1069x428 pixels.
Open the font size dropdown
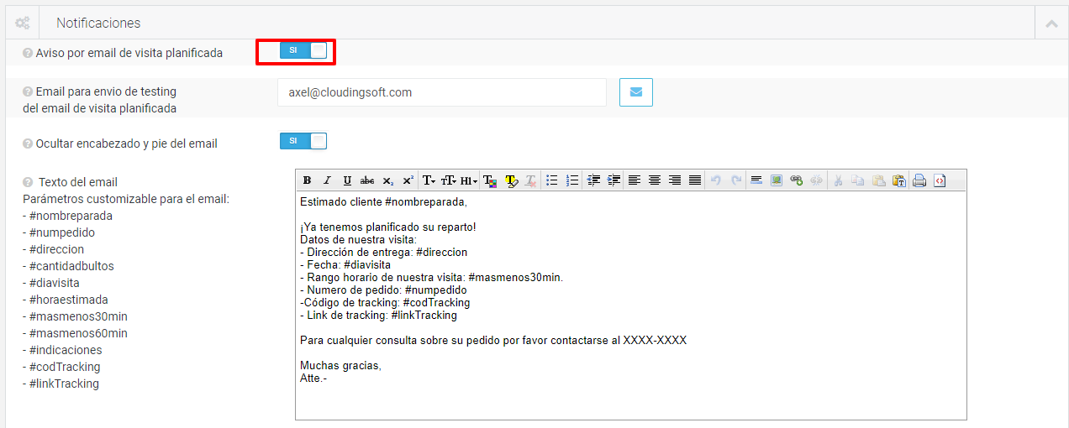[449, 180]
